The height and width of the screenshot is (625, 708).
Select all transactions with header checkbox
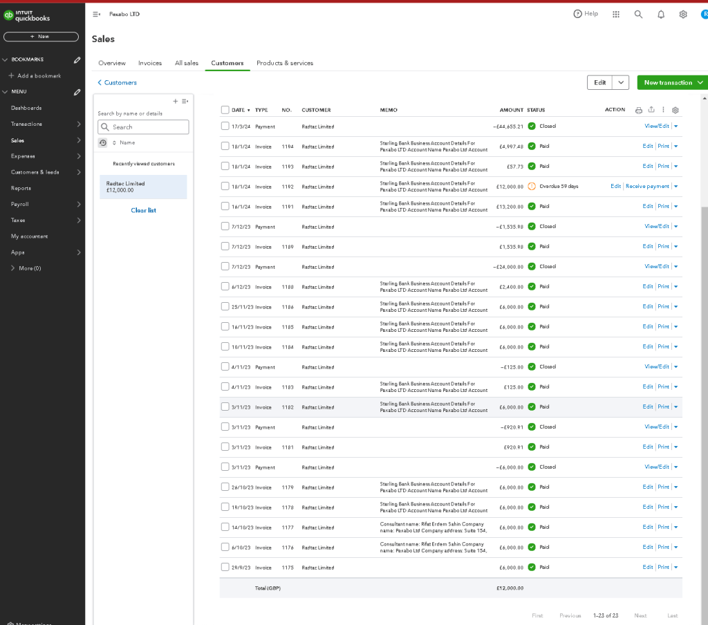[x=225, y=110]
